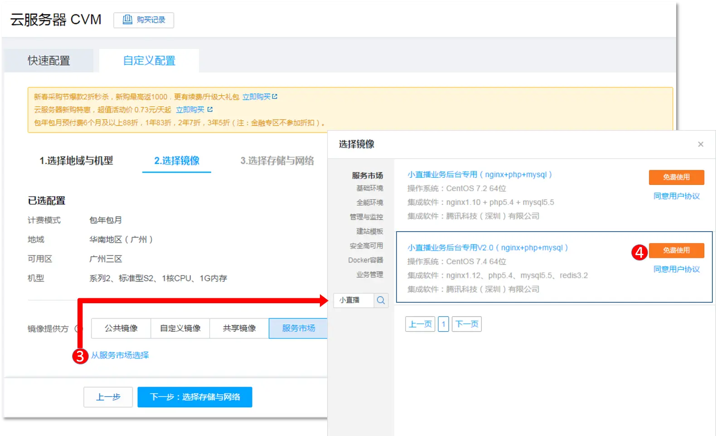Click the 上一步 button
The width and height of the screenshot is (716, 436).
(x=108, y=397)
